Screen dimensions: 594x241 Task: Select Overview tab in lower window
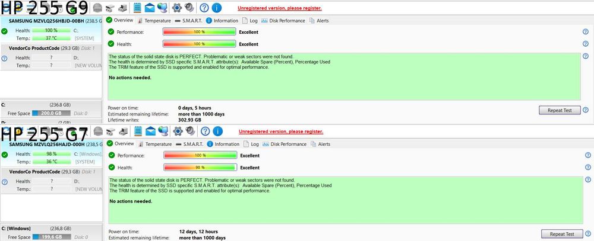point(121,143)
